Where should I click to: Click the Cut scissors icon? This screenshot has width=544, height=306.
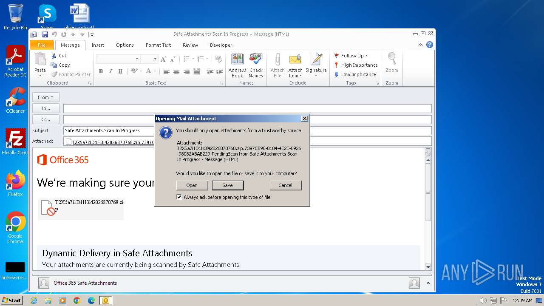[54, 56]
